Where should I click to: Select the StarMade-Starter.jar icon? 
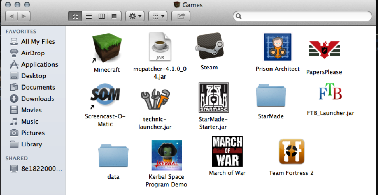[214, 97]
